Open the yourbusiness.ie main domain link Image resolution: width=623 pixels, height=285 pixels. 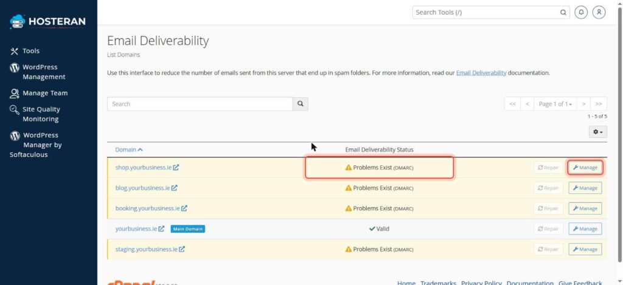[x=136, y=228]
